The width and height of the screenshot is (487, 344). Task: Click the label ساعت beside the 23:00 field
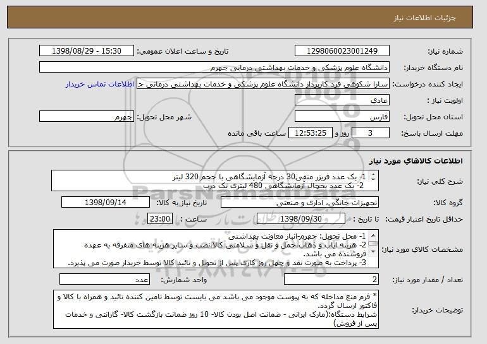(x=194, y=219)
